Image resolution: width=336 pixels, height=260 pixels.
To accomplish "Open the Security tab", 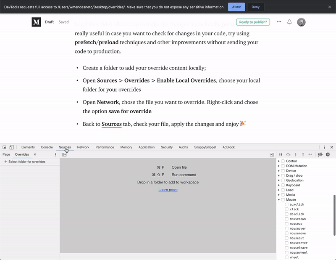I will (x=167, y=147).
